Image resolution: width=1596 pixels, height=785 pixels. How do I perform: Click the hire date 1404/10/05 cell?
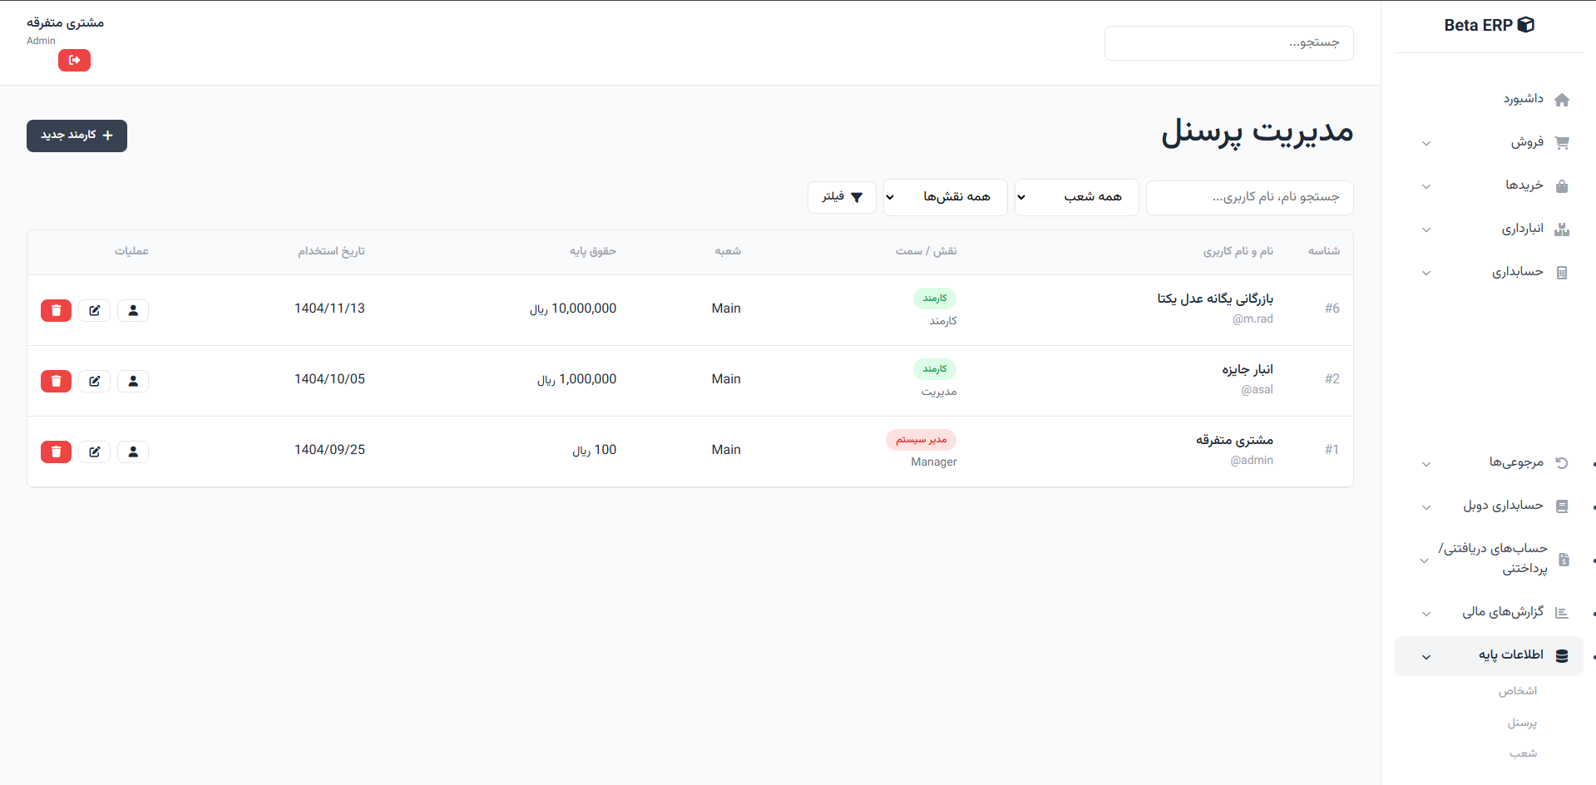point(329,379)
